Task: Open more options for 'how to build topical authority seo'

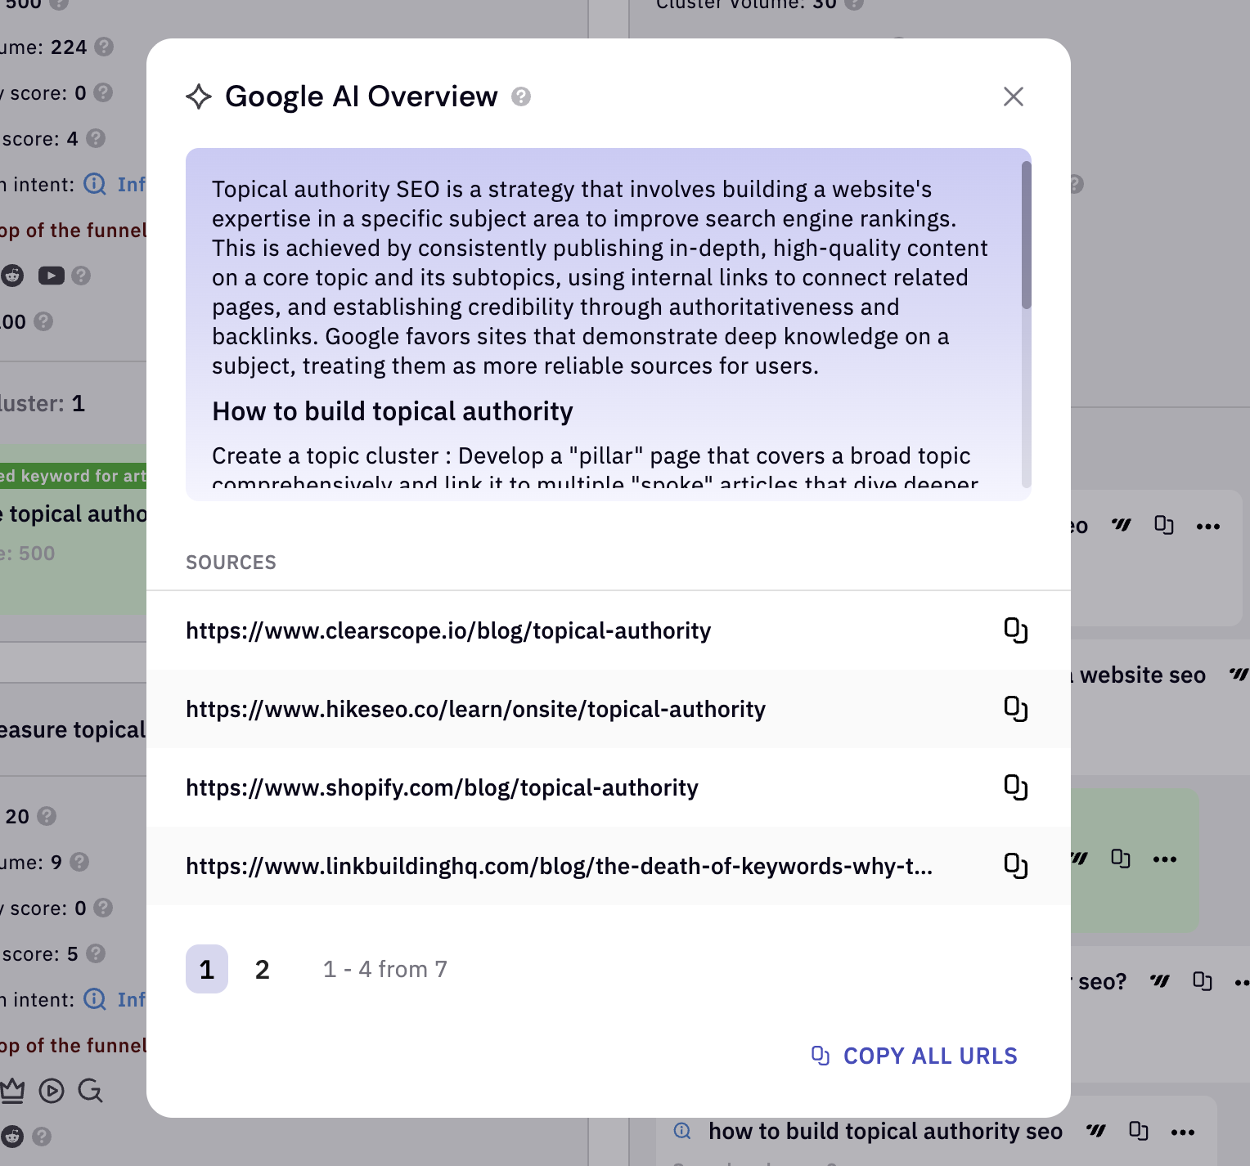Action: (x=1183, y=1132)
